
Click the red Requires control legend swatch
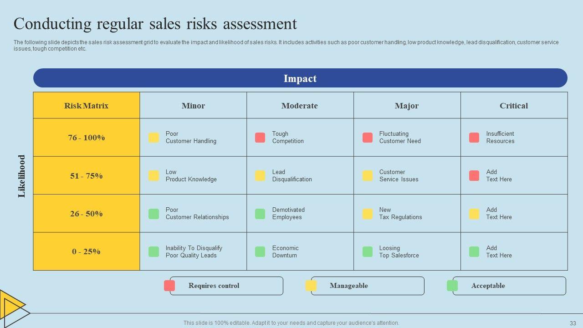point(169,286)
